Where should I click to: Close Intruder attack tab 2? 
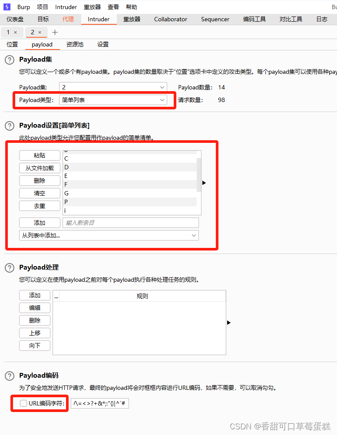(40, 33)
